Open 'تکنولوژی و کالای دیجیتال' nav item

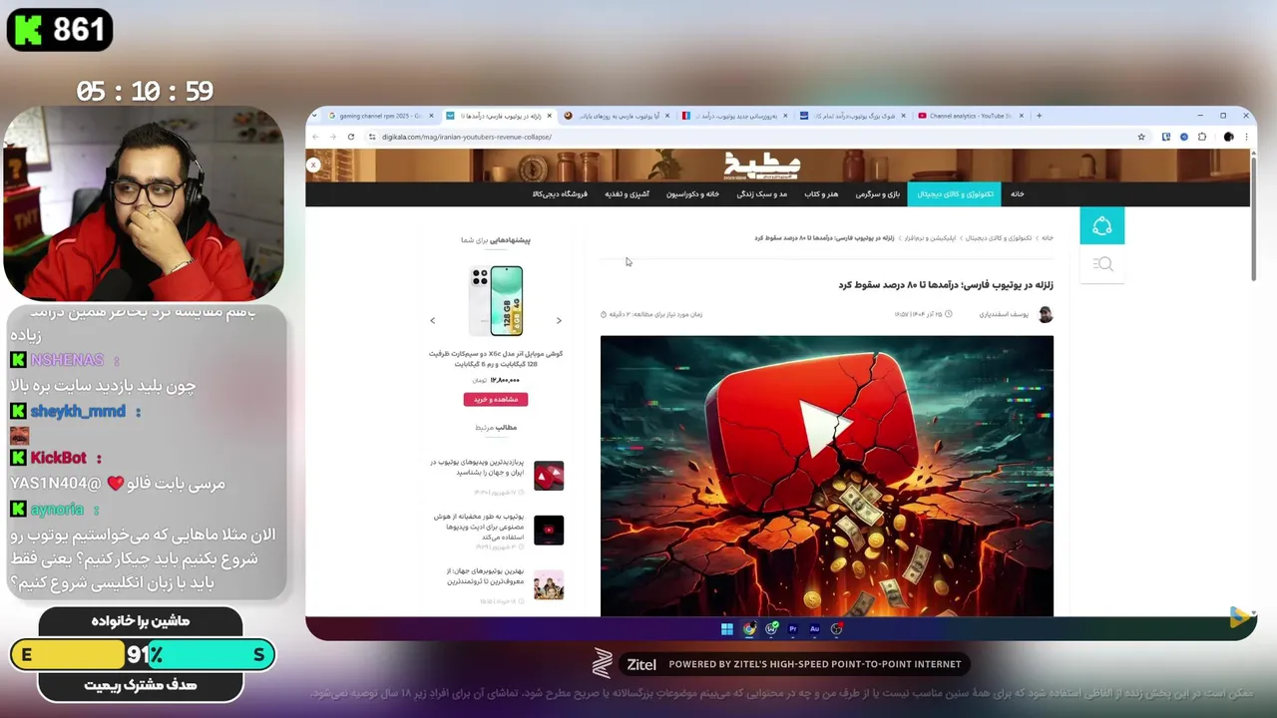pos(955,194)
